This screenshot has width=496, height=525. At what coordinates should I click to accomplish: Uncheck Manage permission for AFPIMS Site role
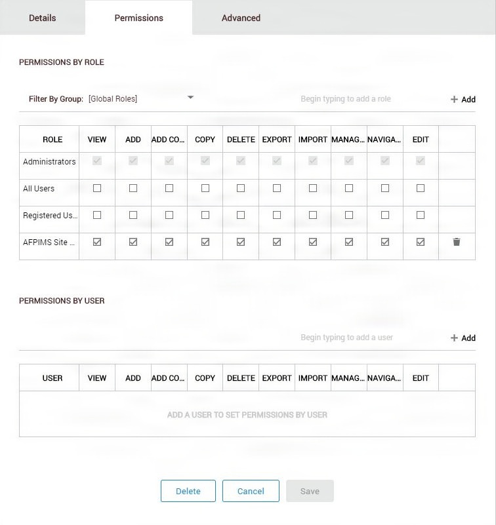tap(349, 242)
